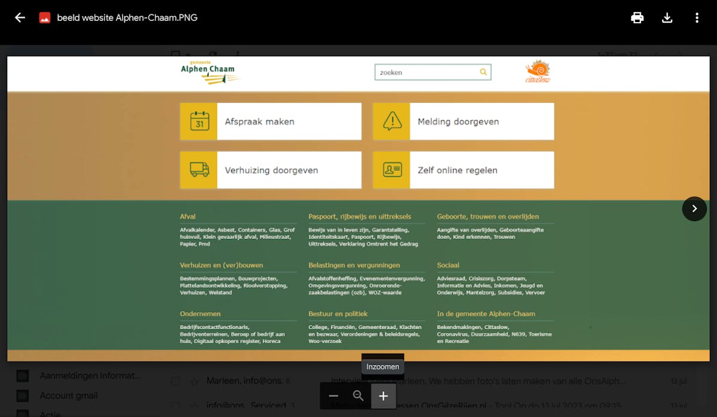This screenshot has height=417, width=717.
Task: Go to next image with right chevron
Action: tap(694, 208)
